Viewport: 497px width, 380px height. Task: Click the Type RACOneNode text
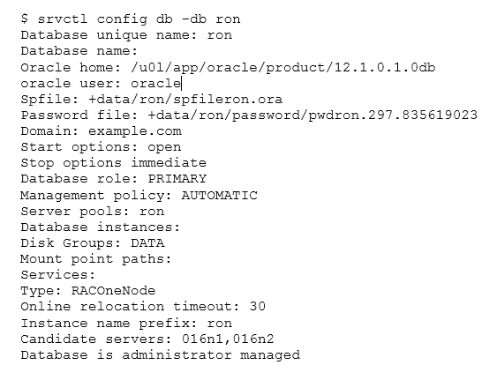pyautogui.click(x=88, y=291)
